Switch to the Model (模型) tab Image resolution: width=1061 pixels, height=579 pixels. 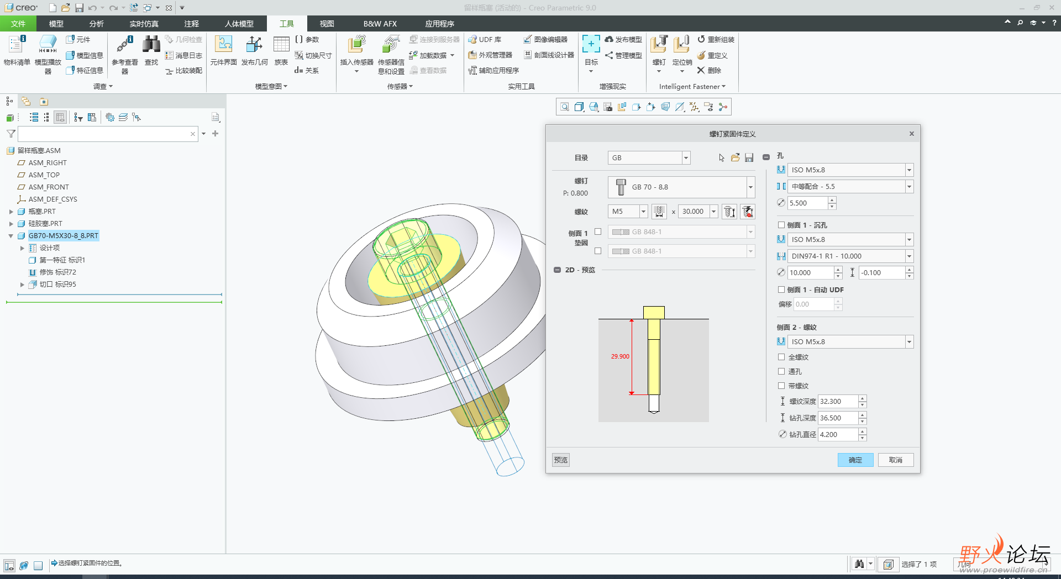(x=56, y=24)
